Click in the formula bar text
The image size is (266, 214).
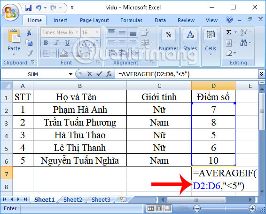(x=154, y=74)
